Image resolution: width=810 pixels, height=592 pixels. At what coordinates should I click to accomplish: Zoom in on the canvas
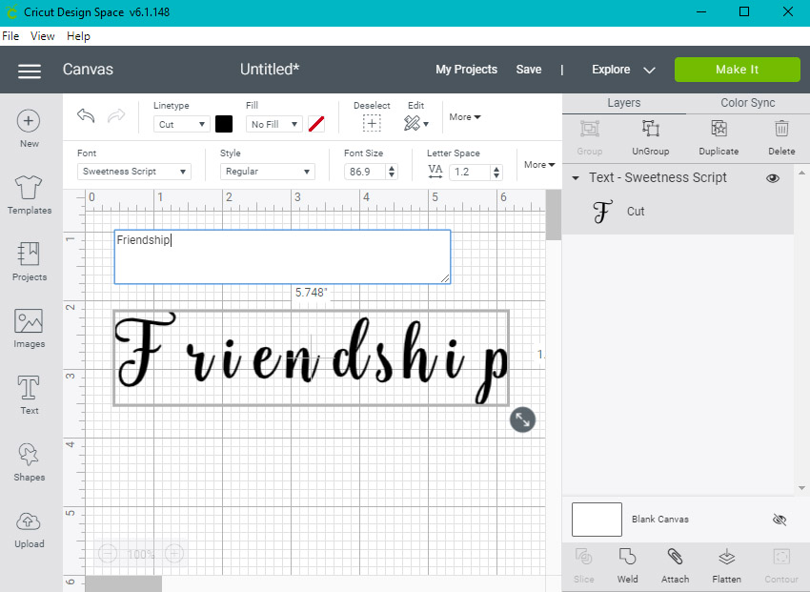174,554
